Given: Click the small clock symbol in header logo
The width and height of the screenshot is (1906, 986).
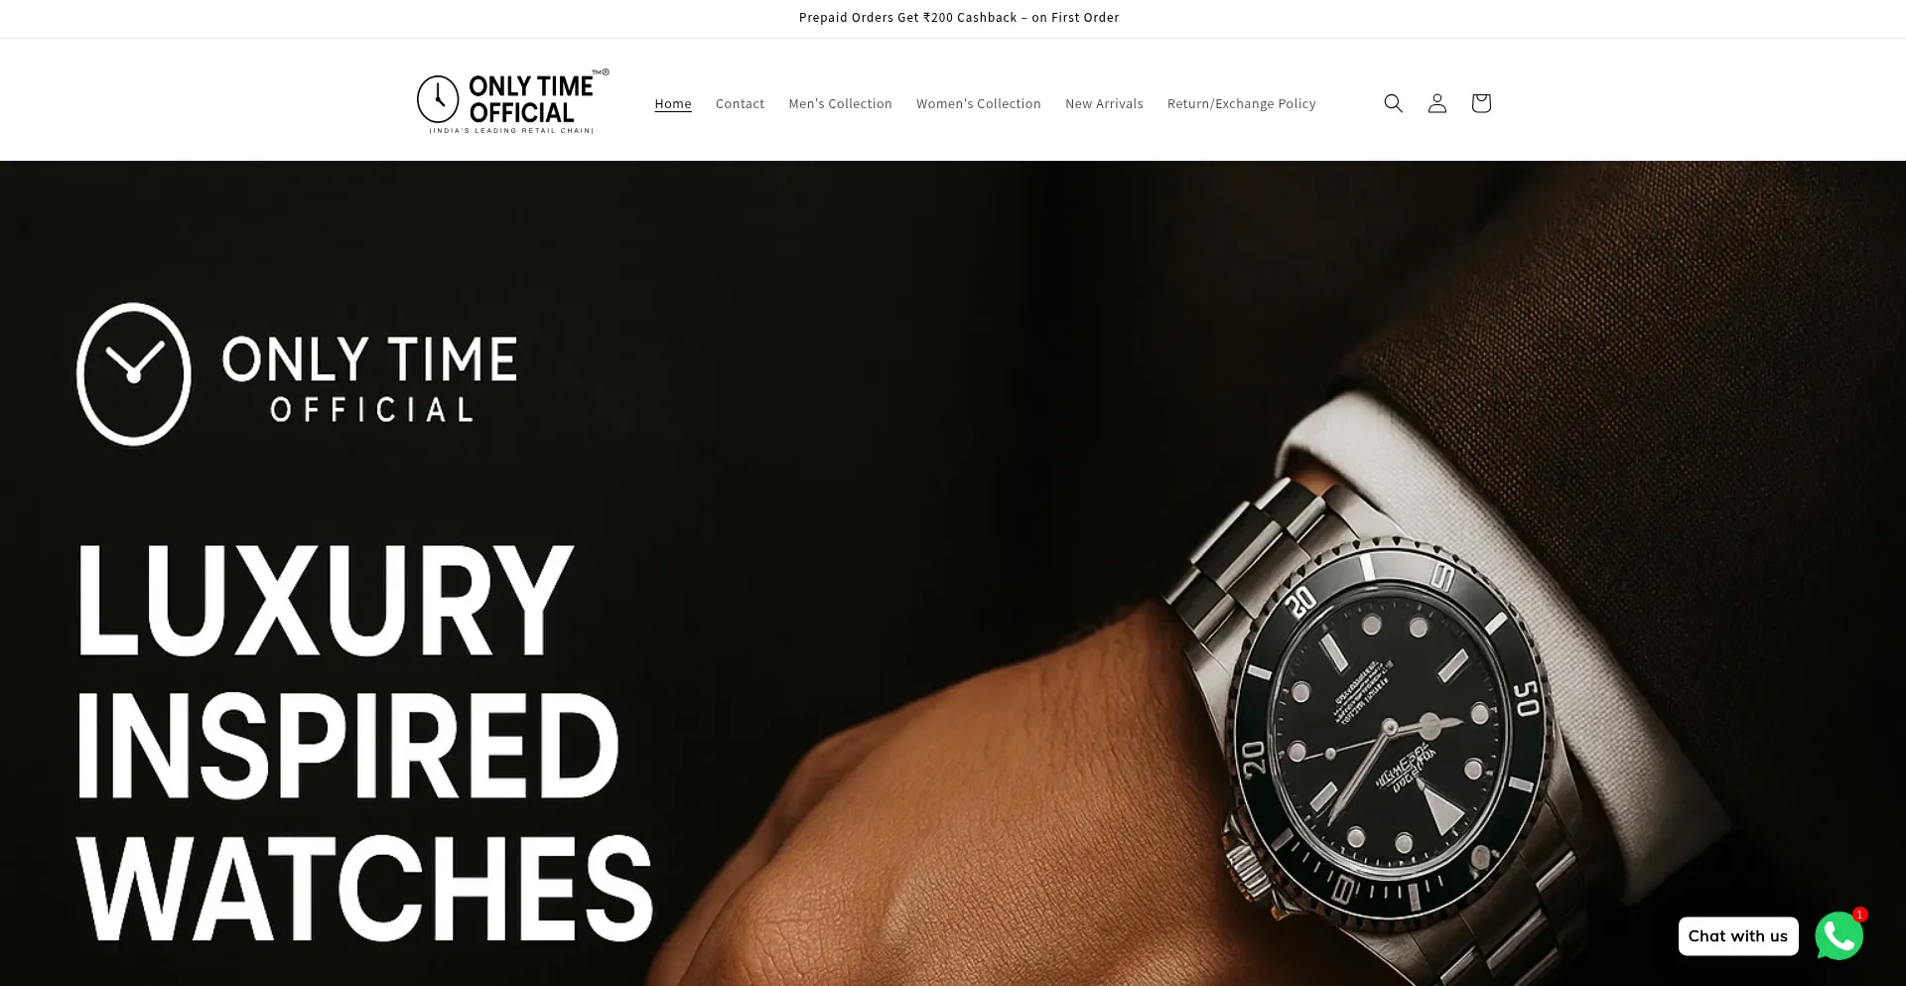Looking at the screenshot, I should click(438, 98).
